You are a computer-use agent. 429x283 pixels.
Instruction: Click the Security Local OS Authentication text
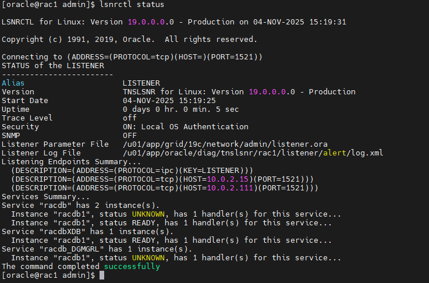click(185, 126)
